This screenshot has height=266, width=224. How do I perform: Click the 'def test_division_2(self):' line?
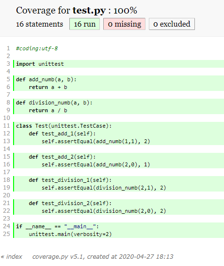[x=119, y=203]
